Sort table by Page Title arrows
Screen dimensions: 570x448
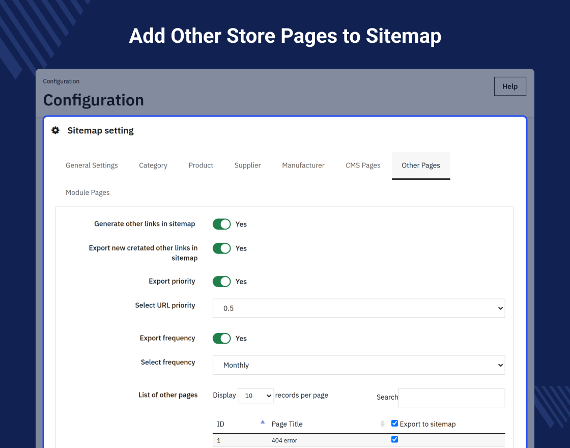[x=382, y=424]
